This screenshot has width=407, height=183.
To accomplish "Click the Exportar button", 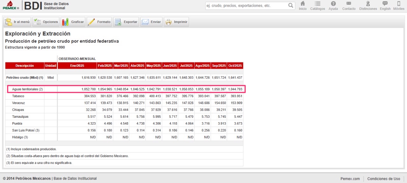I will point(126,22).
